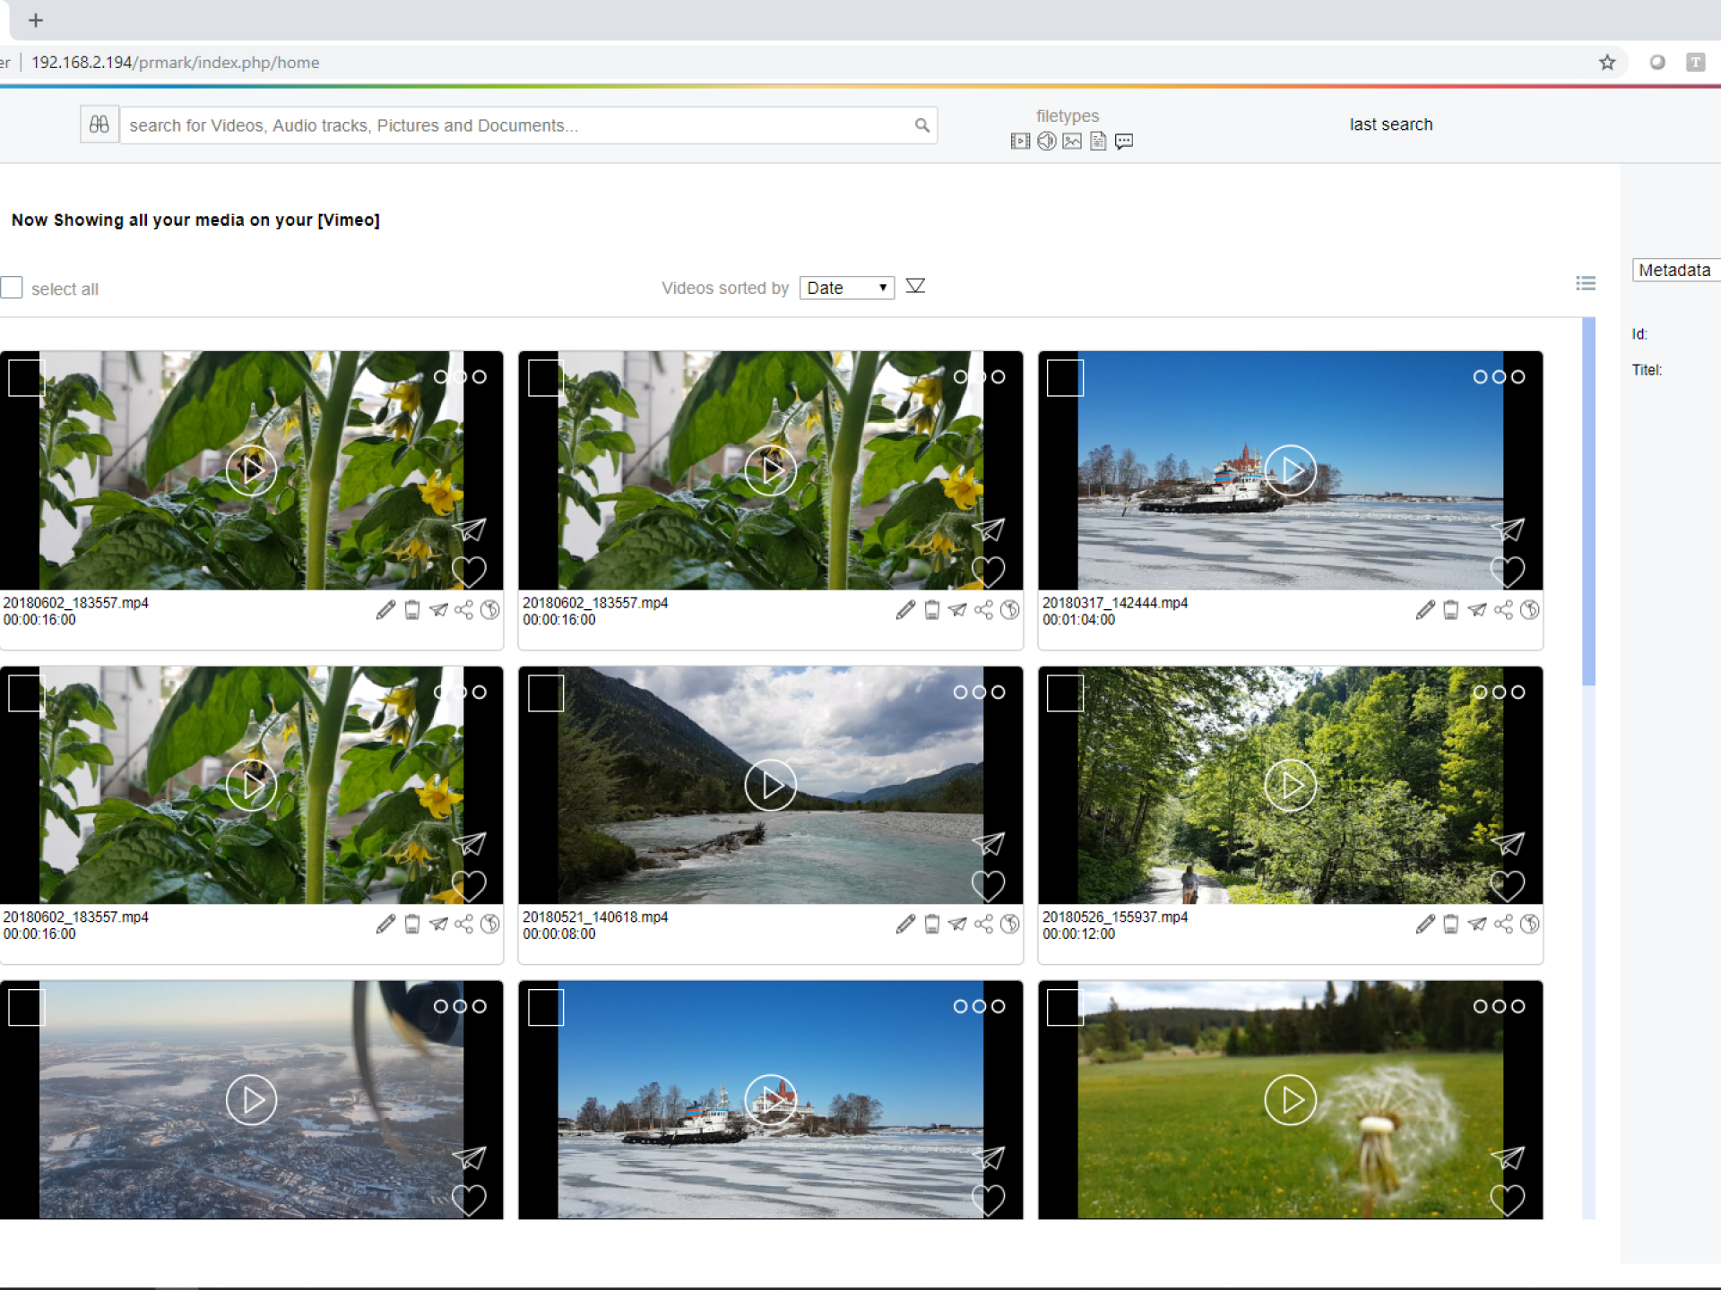Tick the checkbox on the dandelion video
This screenshot has width=1721, height=1290.
[x=1065, y=1008]
